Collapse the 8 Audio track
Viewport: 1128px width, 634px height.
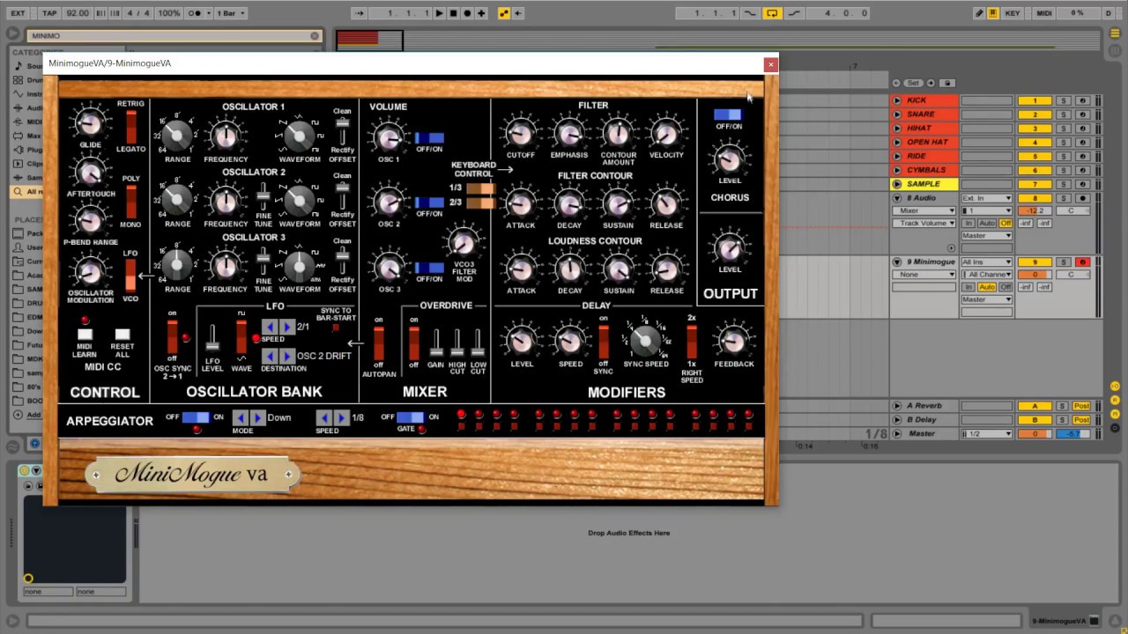tap(897, 198)
